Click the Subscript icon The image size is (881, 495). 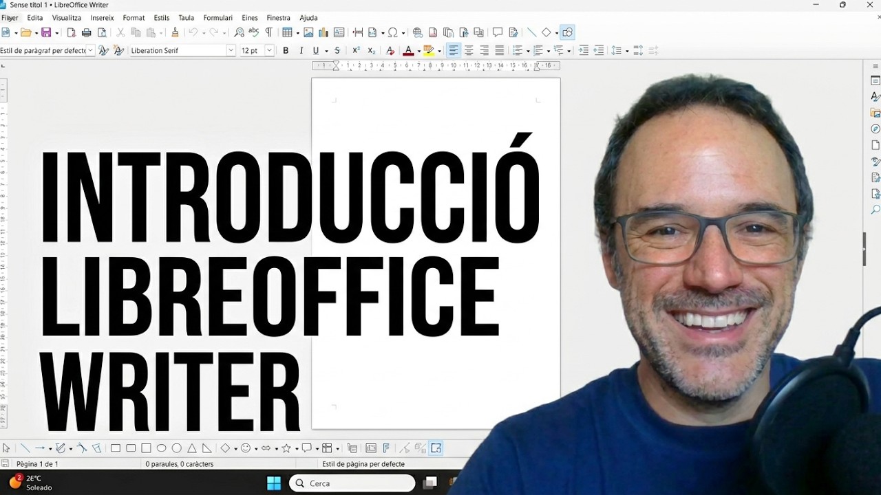point(371,50)
